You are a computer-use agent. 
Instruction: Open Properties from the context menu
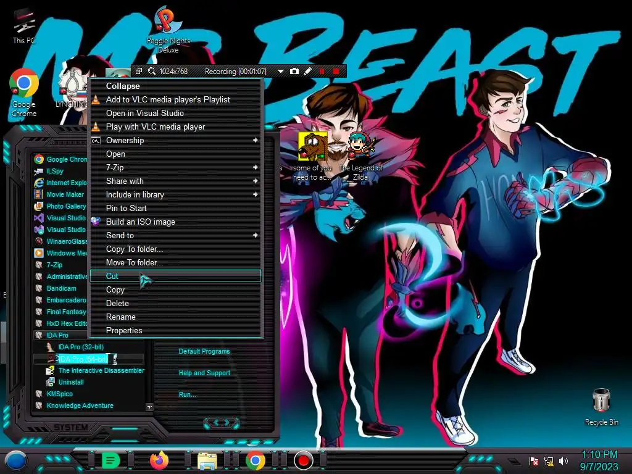click(176, 331)
